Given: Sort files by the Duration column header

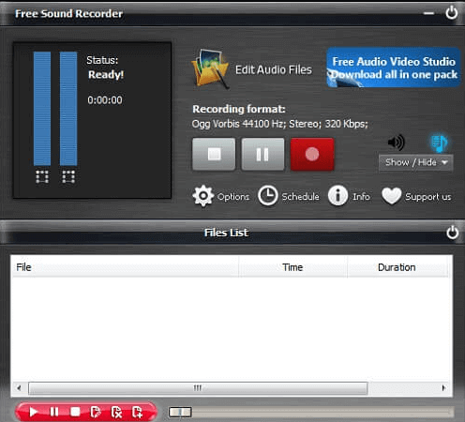Looking at the screenshot, I should 397,267.
